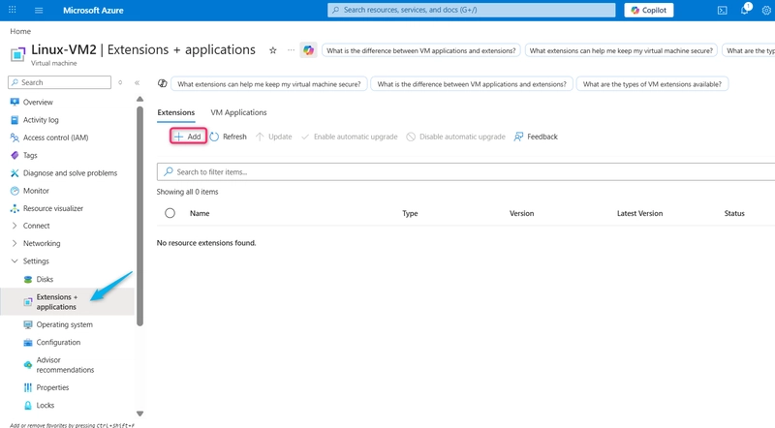Switch to the Extensions tab
This screenshot has height=428, width=775.
click(176, 112)
